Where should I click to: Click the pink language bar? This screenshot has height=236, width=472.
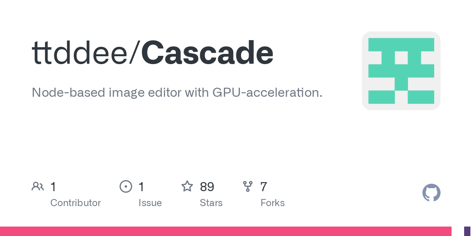pyautogui.click(x=225, y=231)
